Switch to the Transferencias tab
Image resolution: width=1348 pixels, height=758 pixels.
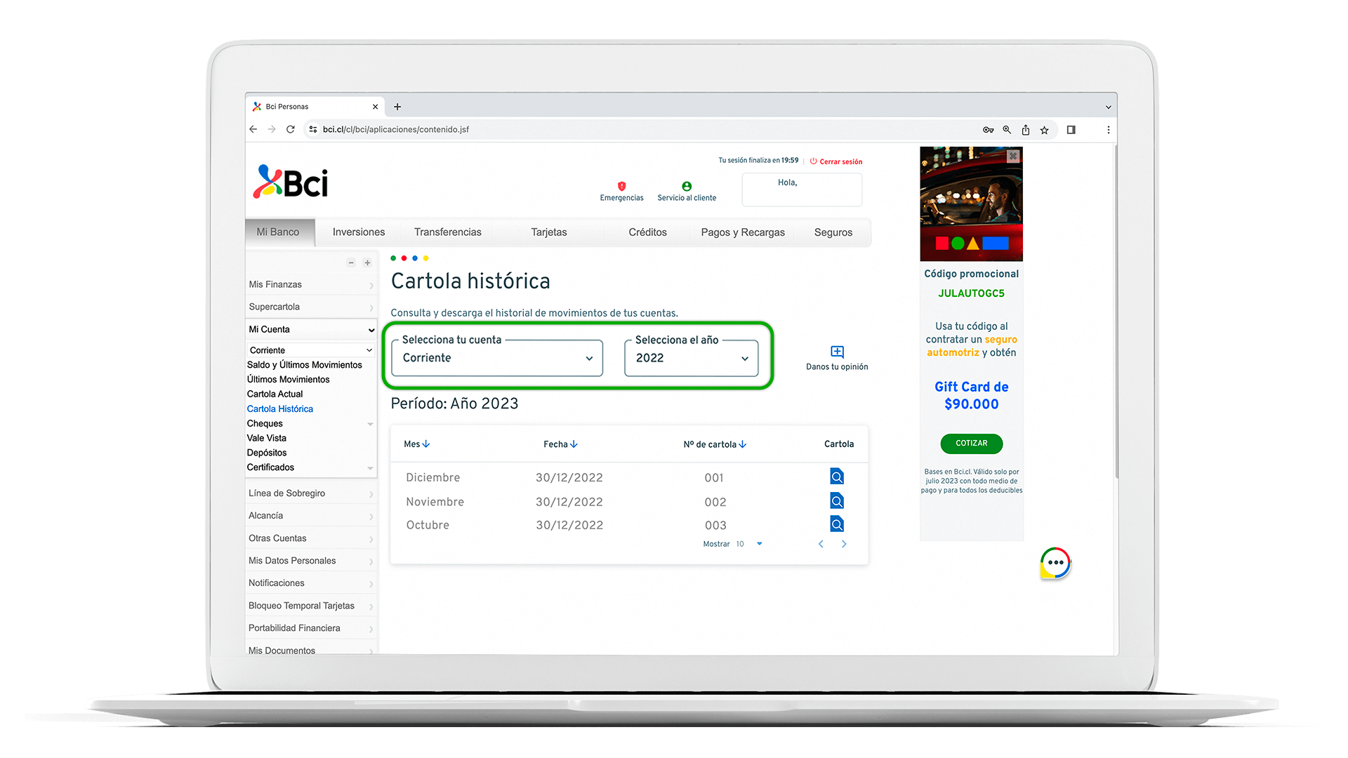[447, 232]
